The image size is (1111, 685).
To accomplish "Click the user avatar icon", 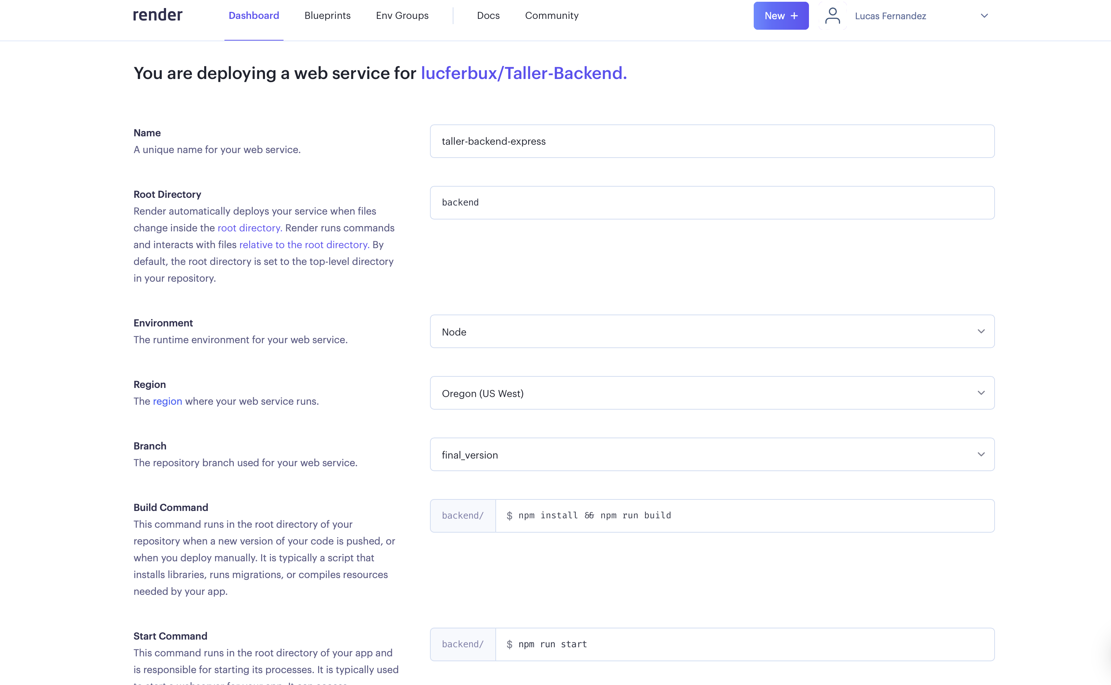I will coord(832,16).
